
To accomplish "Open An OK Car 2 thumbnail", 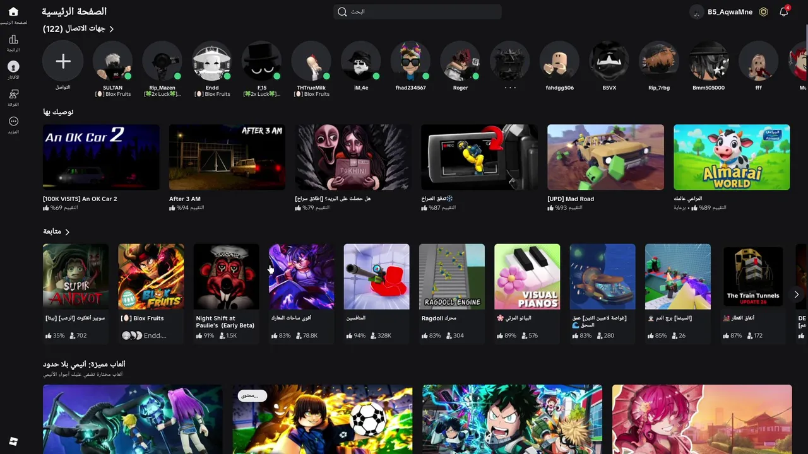I will 101,157.
